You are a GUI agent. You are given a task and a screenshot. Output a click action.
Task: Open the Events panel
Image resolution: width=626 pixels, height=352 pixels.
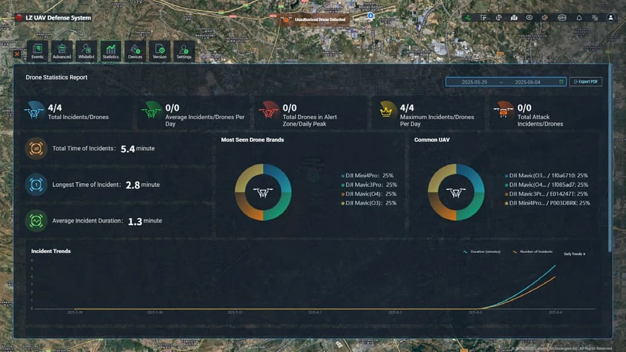pyautogui.click(x=37, y=51)
